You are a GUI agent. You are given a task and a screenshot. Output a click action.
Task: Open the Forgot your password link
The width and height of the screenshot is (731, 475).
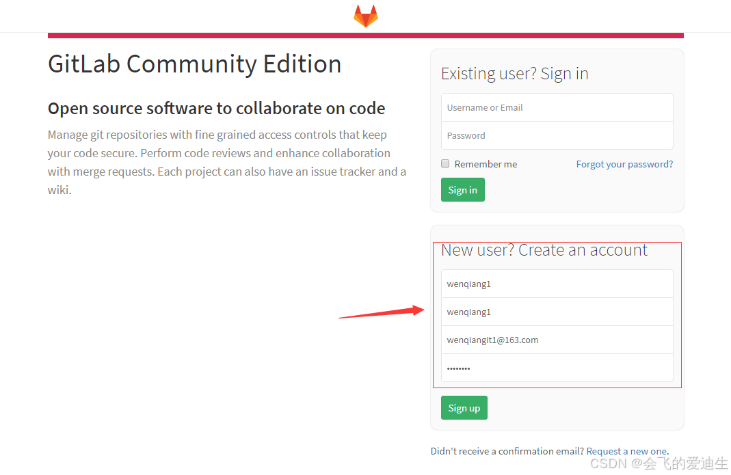(x=624, y=164)
